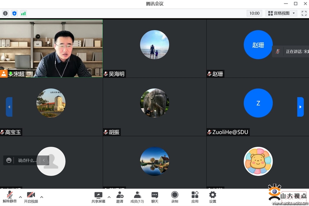The height and width of the screenshot is (206, 309).
Task: Check the green network signal icon
Action: coord(23,13)
